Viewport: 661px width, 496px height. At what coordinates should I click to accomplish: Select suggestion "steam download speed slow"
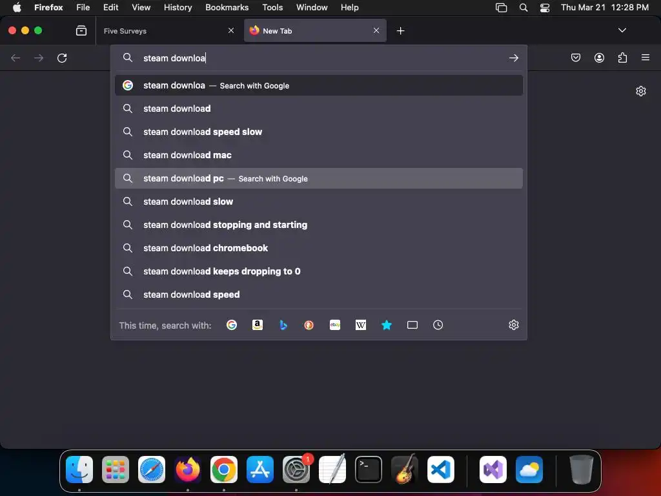pos(319,132)
